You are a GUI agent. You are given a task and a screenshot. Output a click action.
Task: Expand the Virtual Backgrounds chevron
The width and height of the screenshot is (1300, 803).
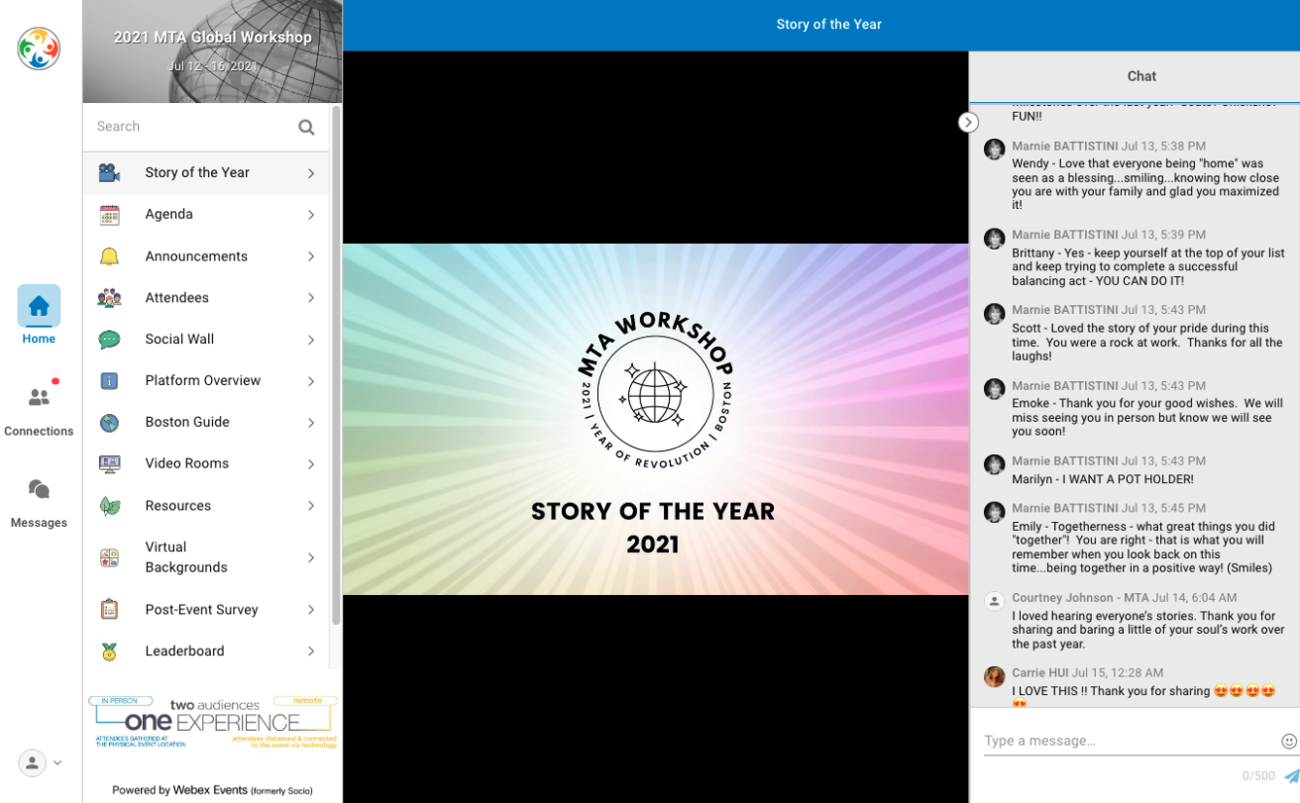(x=310, y=557)
